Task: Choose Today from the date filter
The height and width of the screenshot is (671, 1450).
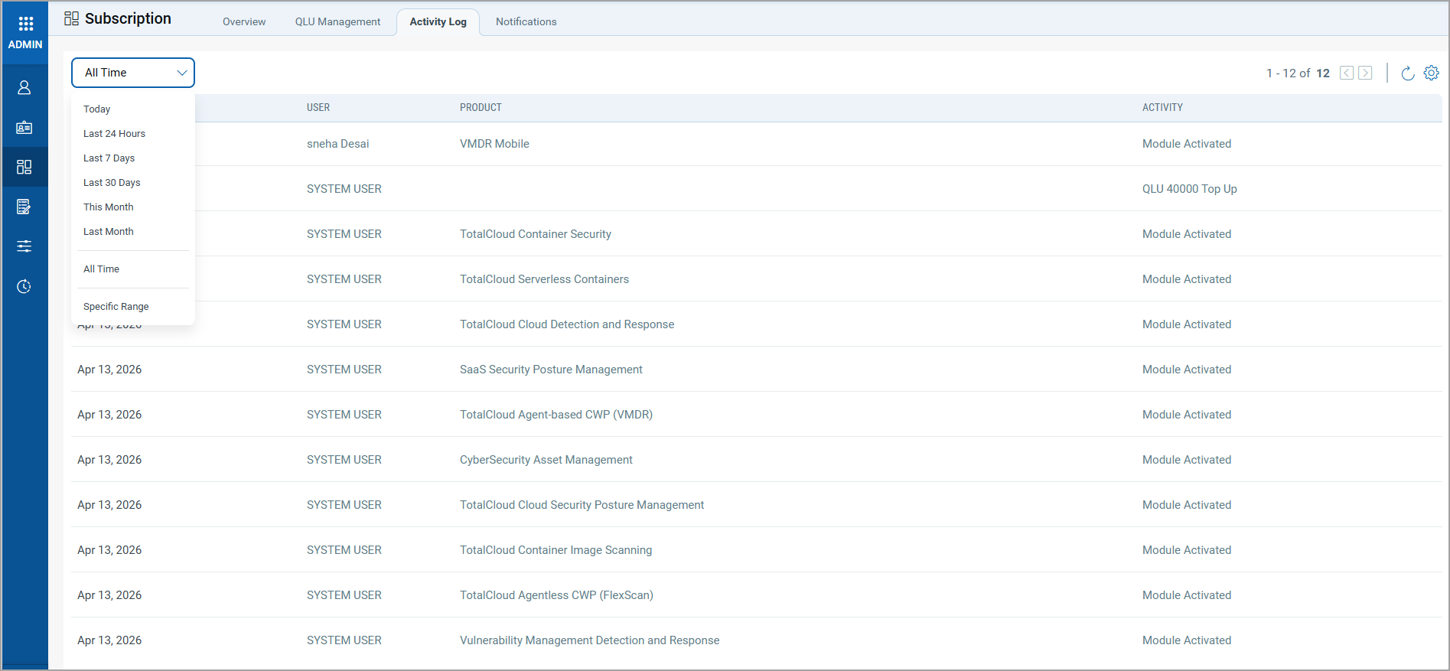Action: [x=97, y=109]
